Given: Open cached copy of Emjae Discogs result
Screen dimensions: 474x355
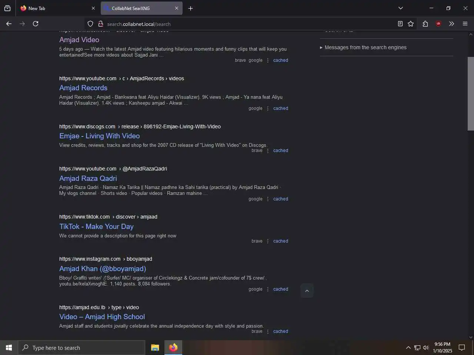Looking at the screenshot, I should 280,151.
